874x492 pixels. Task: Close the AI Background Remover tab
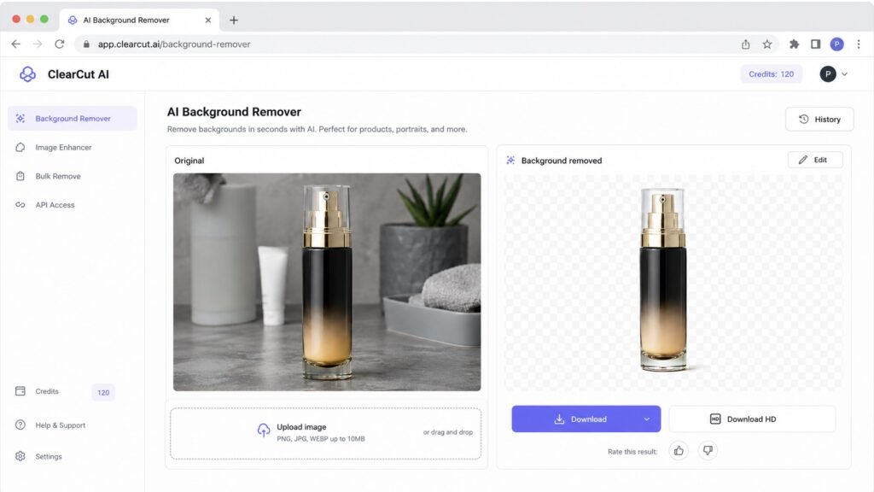[x=208, y=20]
